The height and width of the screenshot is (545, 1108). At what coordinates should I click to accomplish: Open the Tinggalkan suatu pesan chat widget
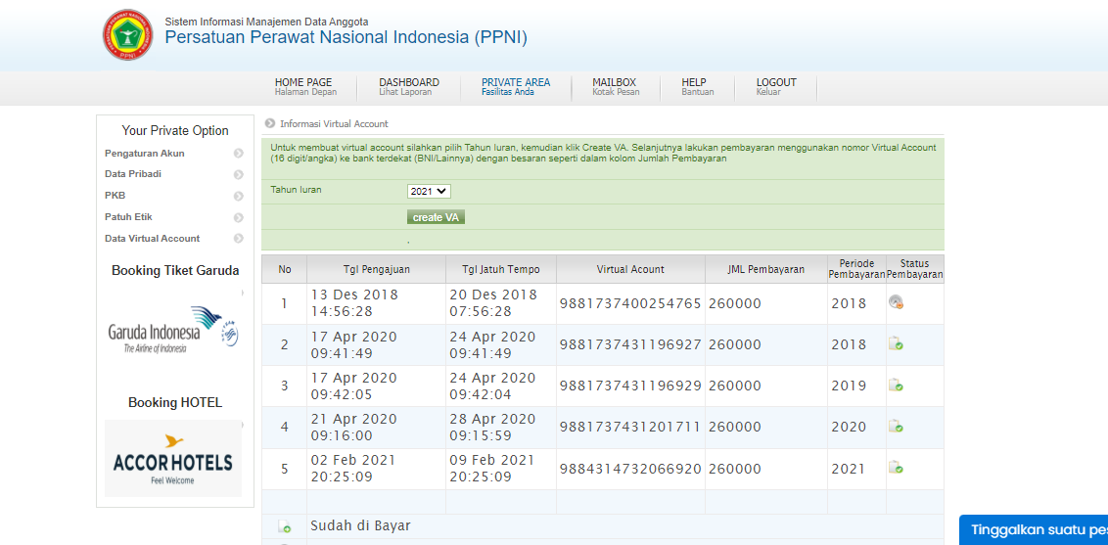pos(1034,530)
